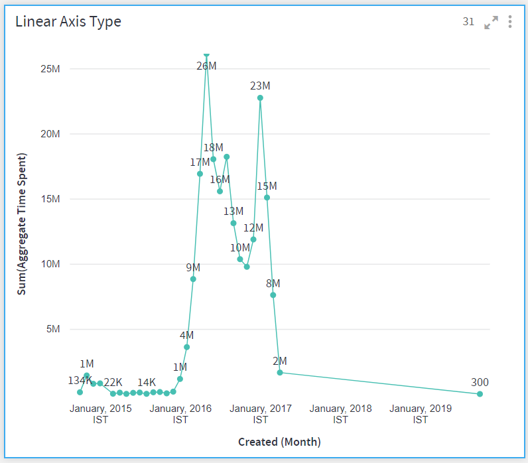Click the 13M data point marker
This screenshot has height=463, width=528.
pos(233,224)
